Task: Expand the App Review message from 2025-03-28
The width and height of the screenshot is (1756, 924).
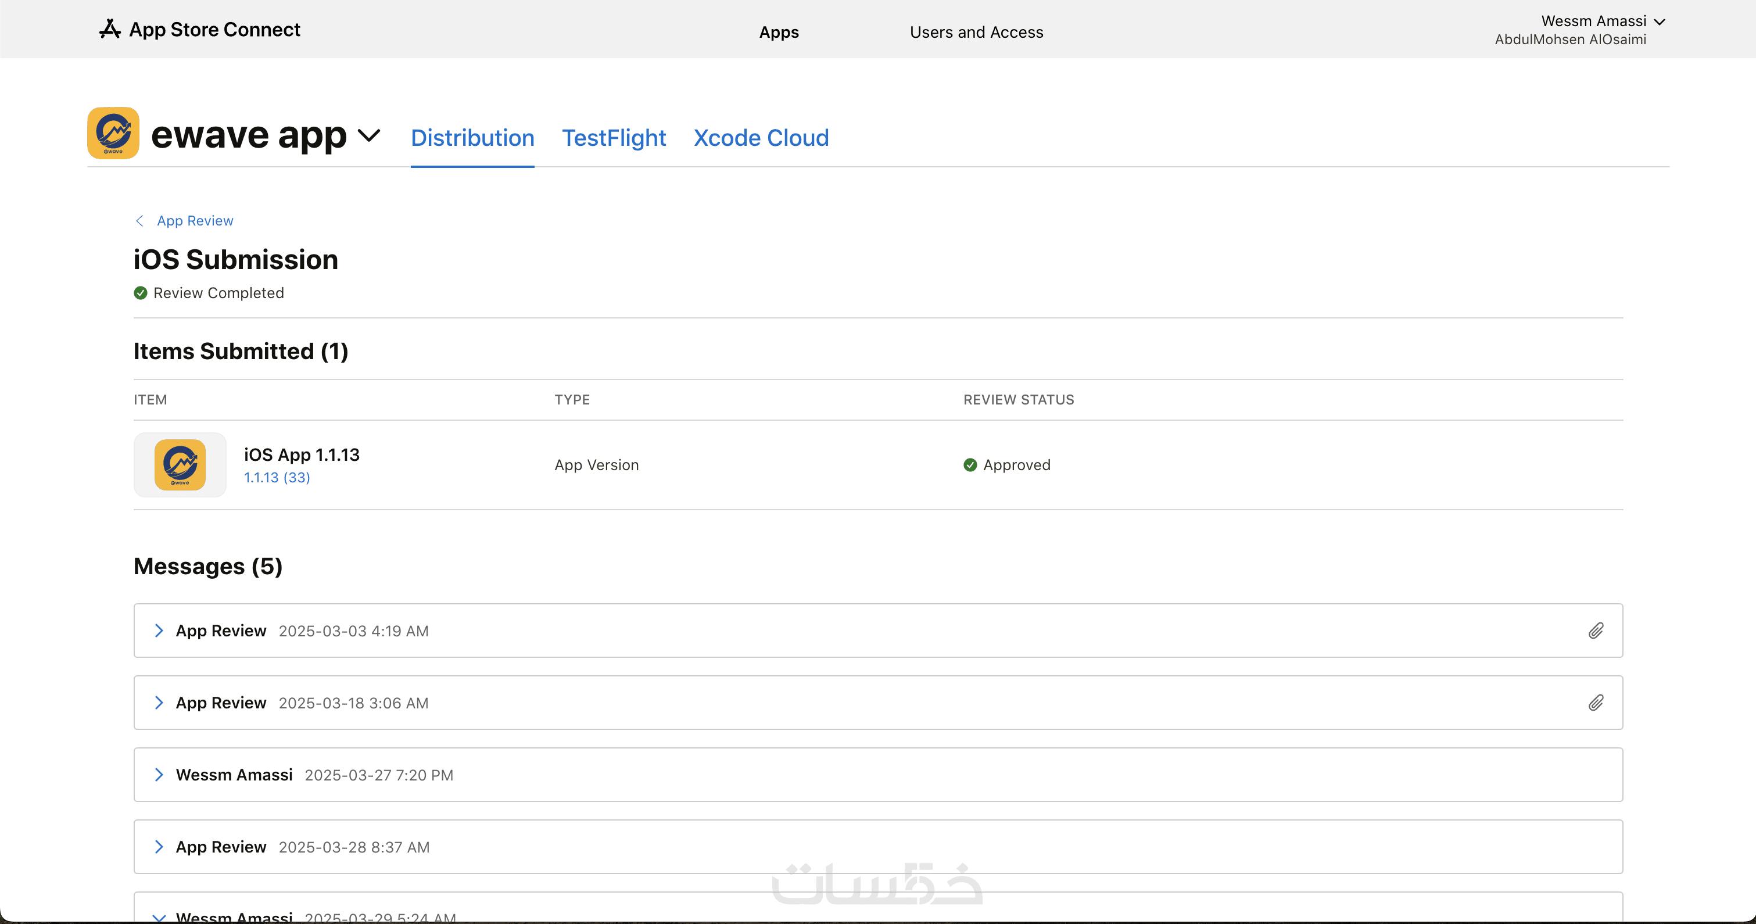Action: pos(159,847)
